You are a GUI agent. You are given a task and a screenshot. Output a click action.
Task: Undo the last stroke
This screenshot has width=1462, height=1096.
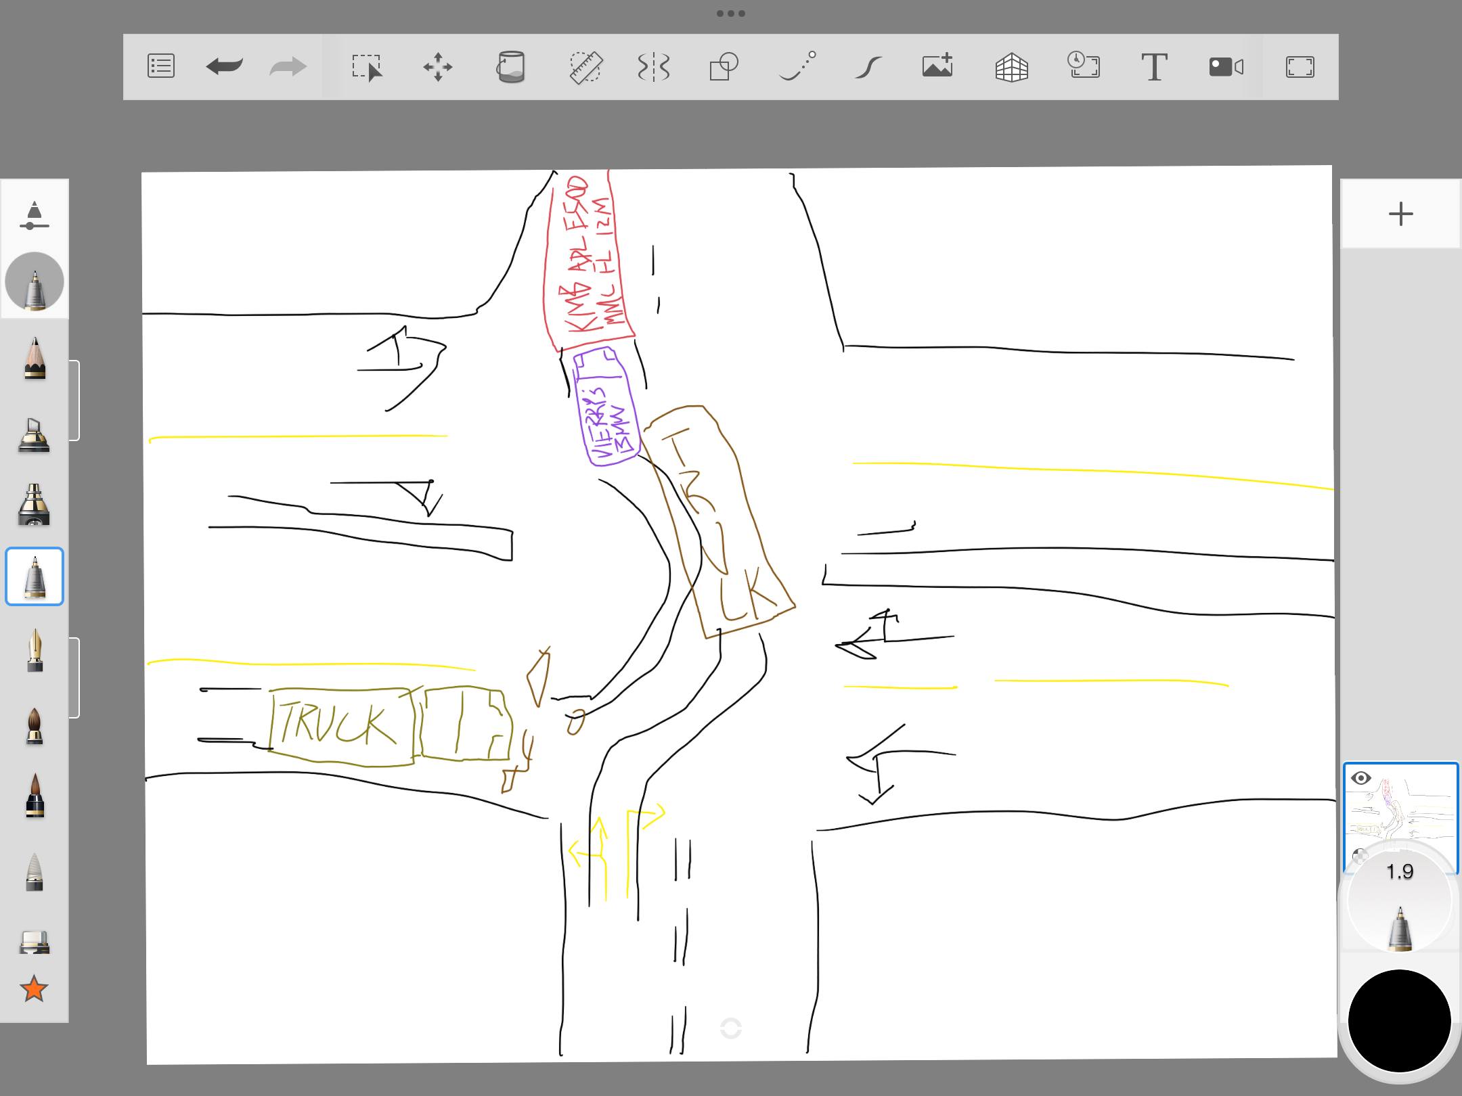pos(224,66)
